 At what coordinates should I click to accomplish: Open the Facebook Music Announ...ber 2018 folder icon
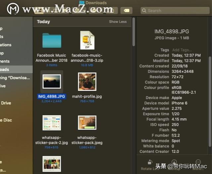tap(52, 40)
